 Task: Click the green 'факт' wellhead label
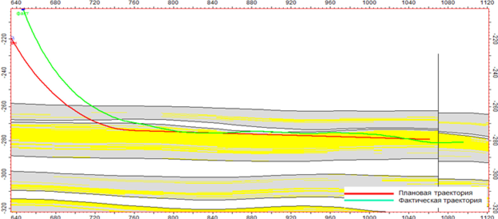pyautogui.click(x=23, y=13)
